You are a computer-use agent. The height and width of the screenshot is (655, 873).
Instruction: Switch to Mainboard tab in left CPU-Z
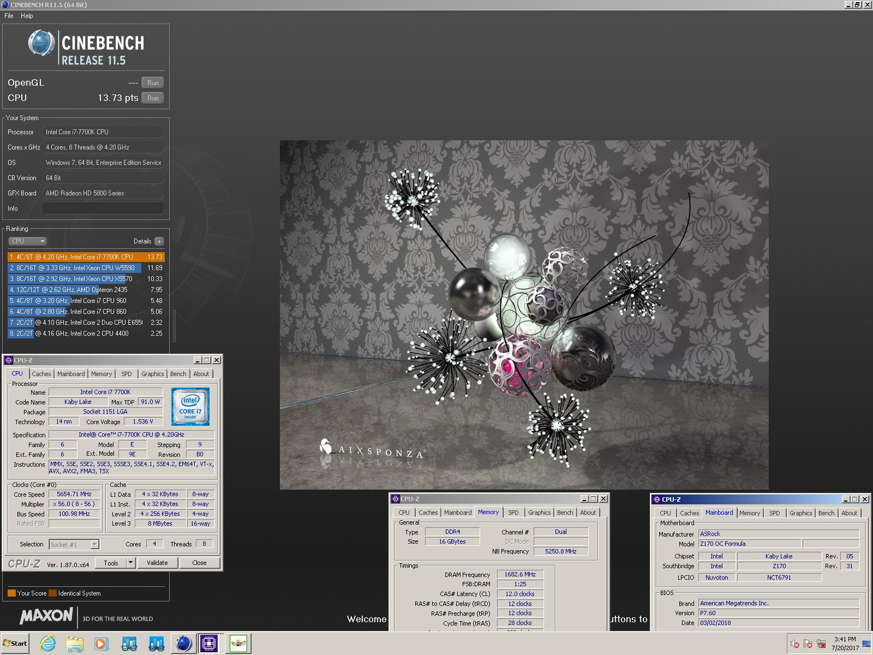tap(71, 374)
